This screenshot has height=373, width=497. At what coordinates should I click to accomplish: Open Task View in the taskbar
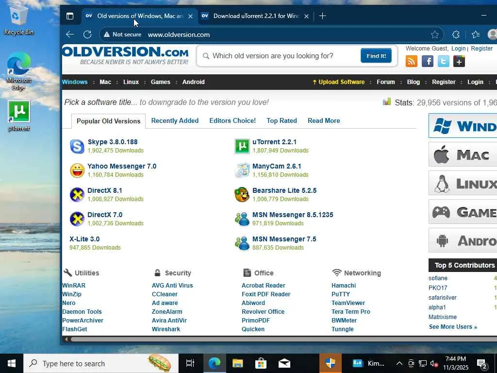click(x=190, y=363)
